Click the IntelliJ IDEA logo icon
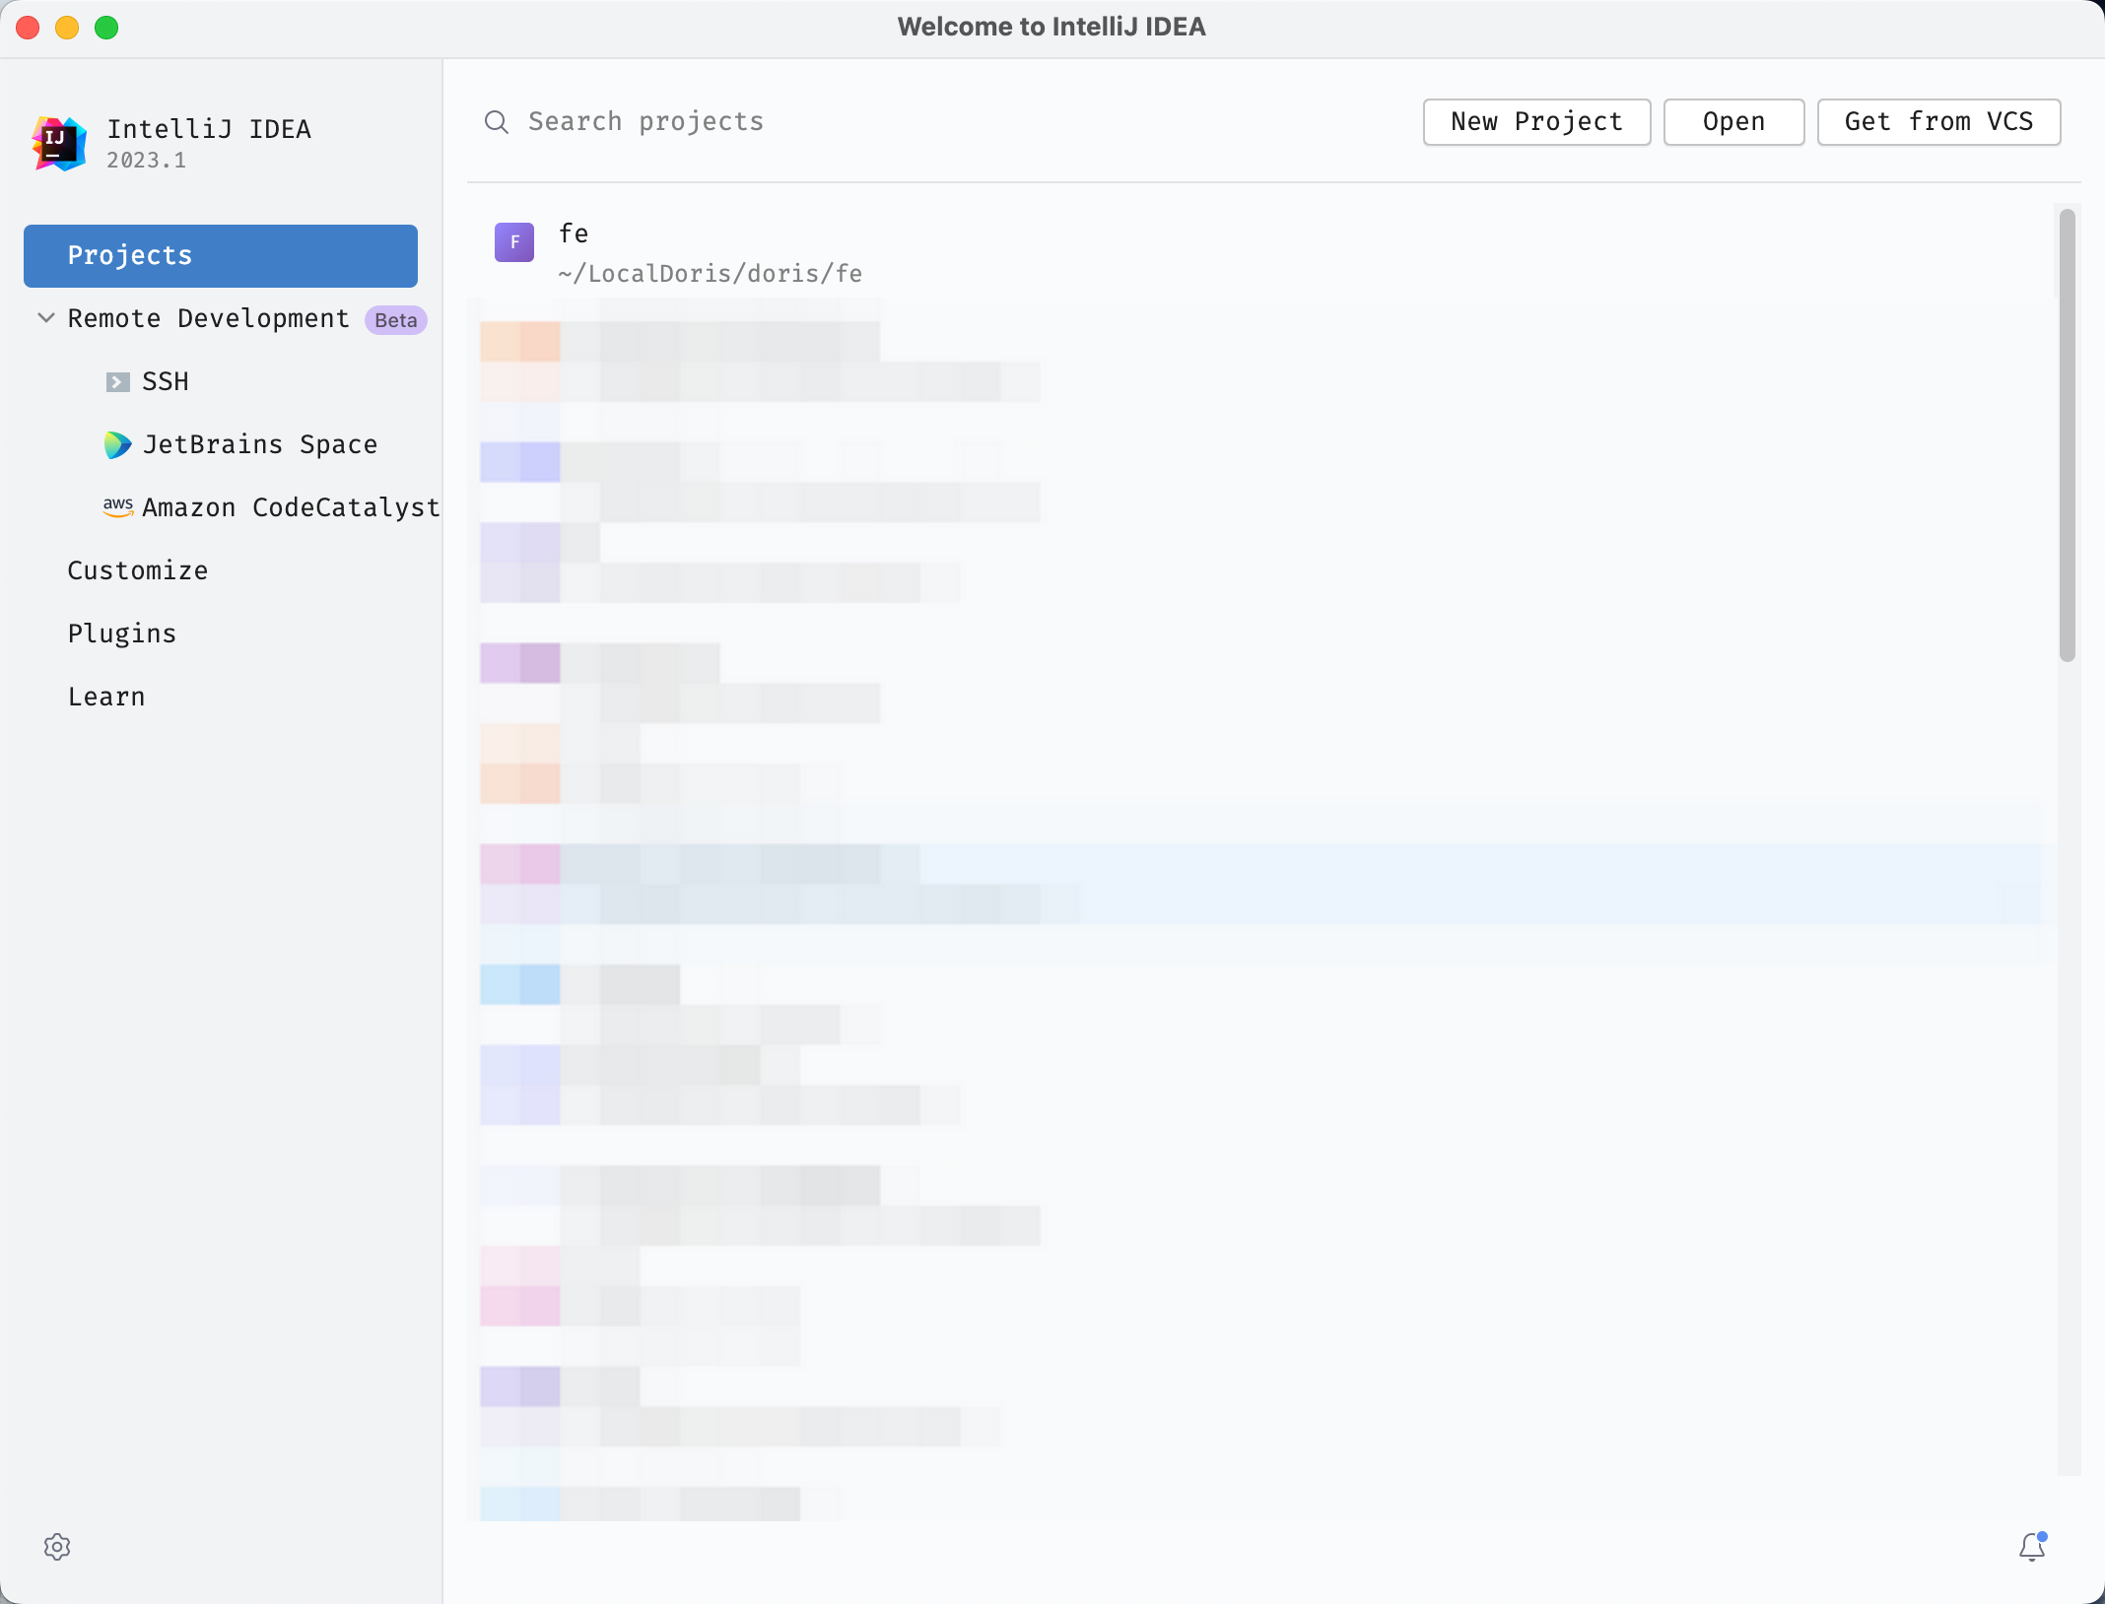The height and width of the screenshot is (1604, 2105). (x=59, y=143)
